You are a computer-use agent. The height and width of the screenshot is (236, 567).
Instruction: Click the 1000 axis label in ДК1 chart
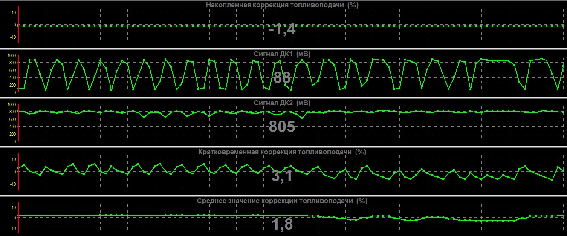tap(11, 55)
